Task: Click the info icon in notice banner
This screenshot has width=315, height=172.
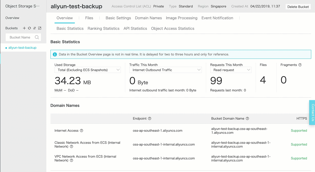Action: point(55,54)
